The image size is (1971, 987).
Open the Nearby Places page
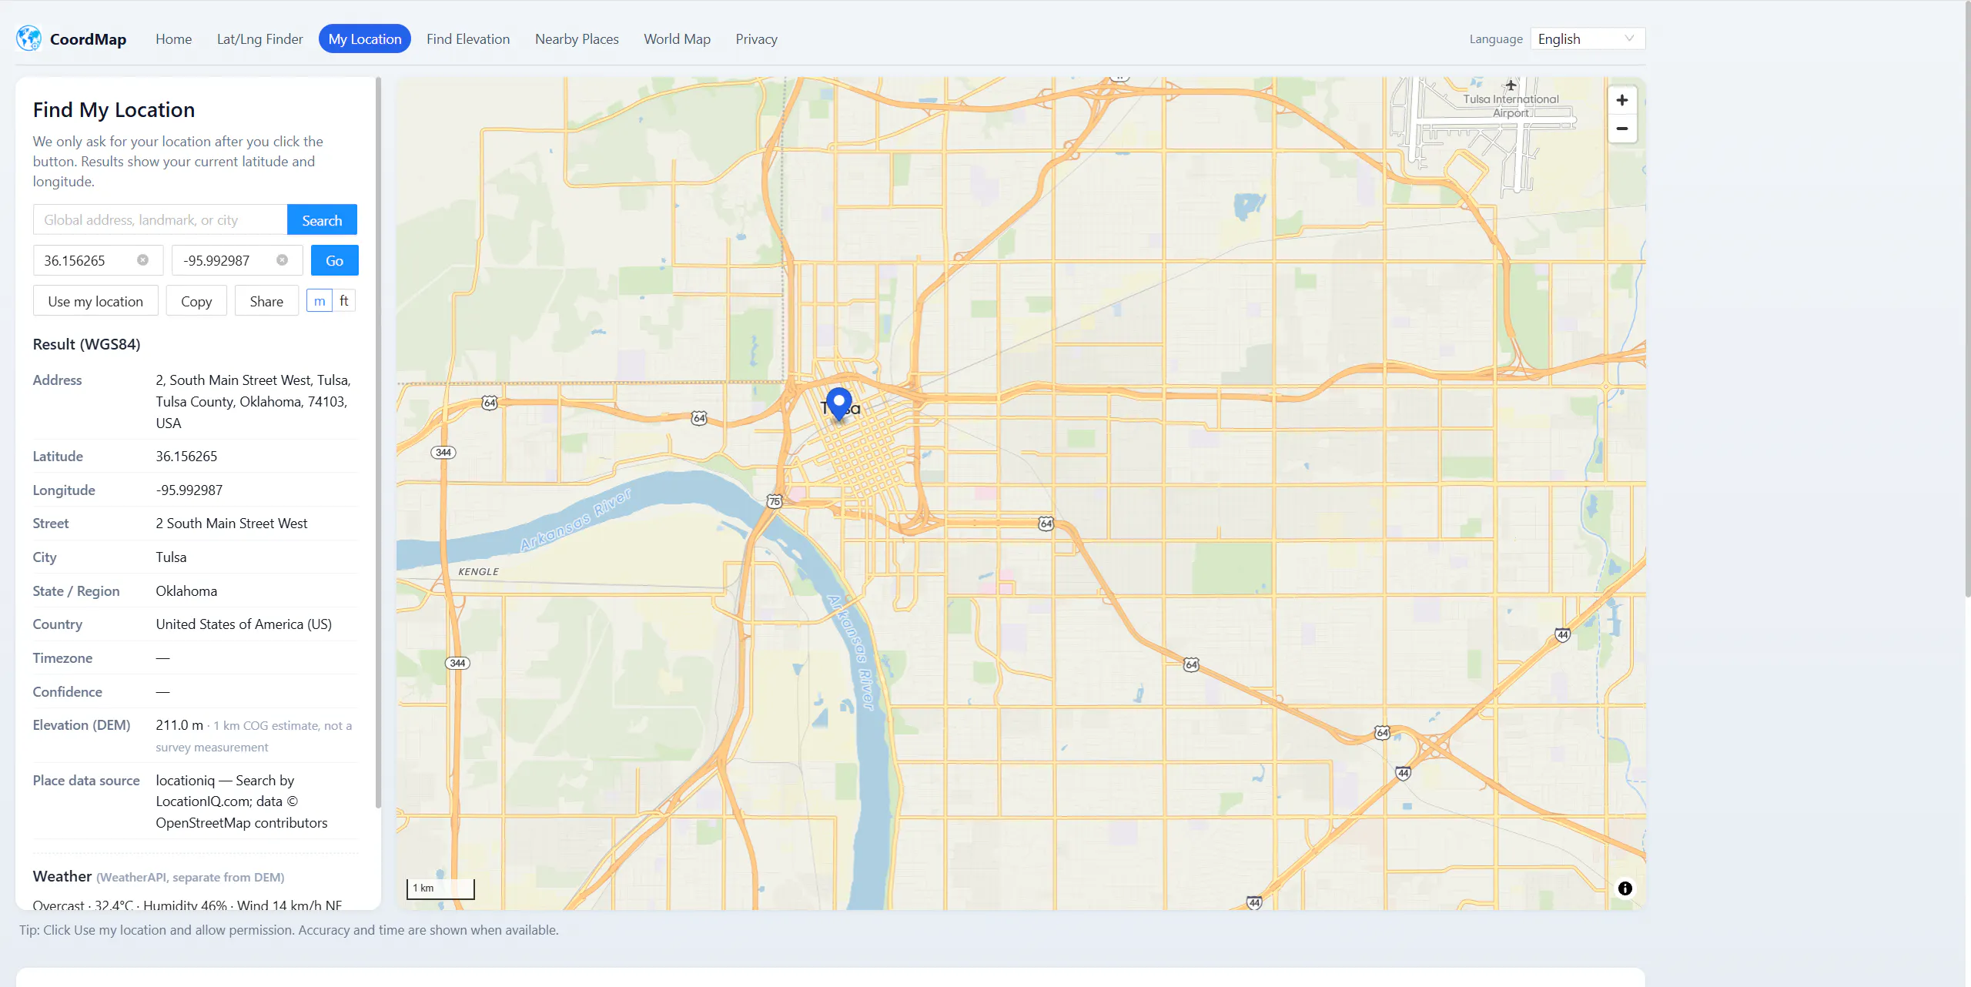point(577,38)
